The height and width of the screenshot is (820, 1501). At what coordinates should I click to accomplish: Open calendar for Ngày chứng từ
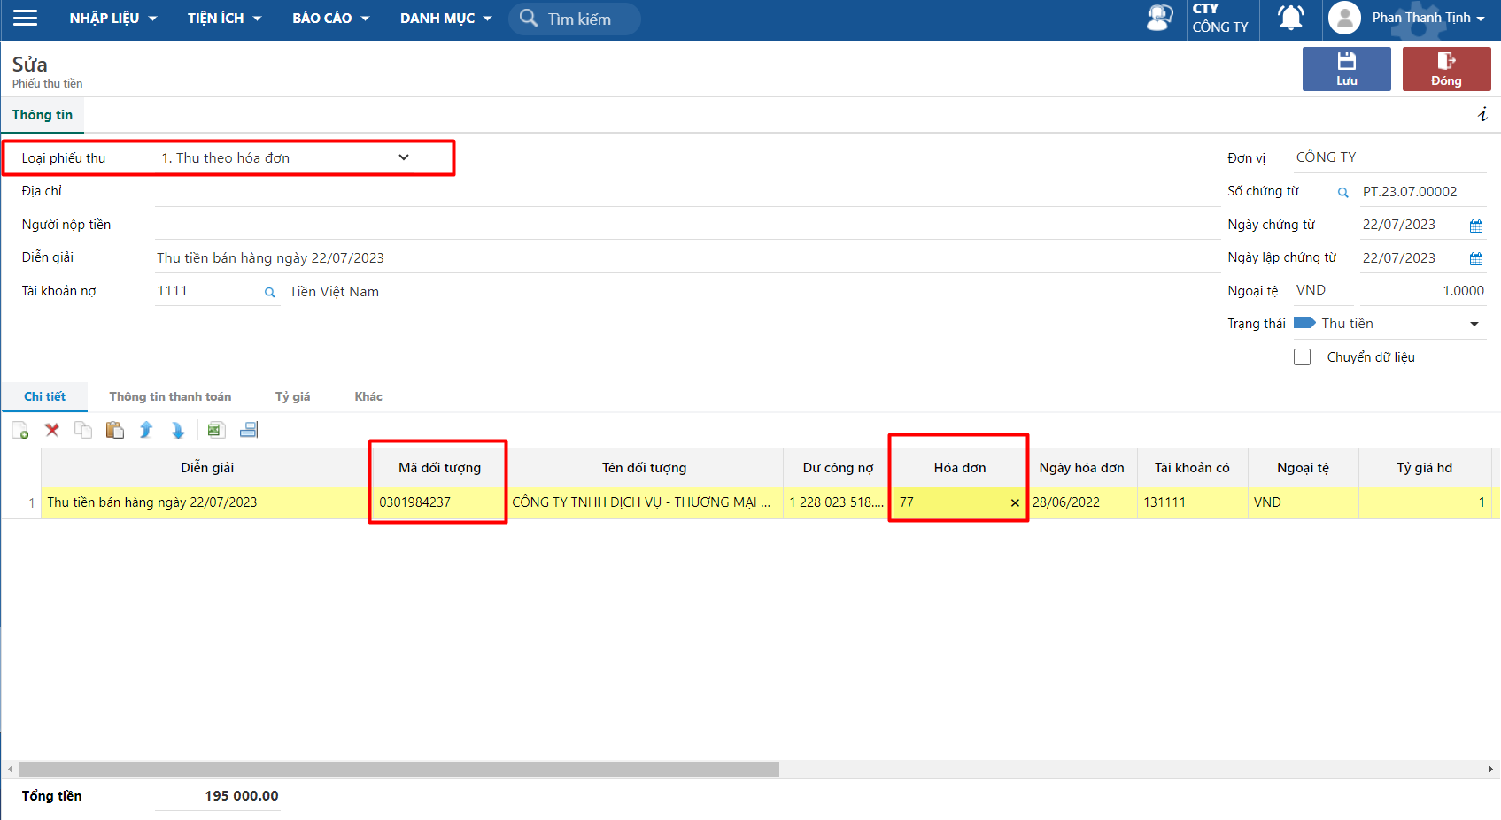[x=1475, y=226]
